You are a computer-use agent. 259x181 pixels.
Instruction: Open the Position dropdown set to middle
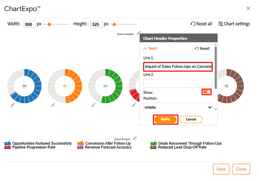178,107
